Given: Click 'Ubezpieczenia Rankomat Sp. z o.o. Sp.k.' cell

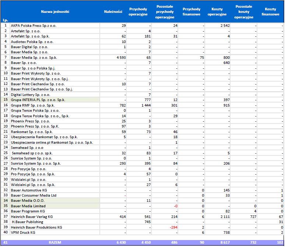Looking at the screenshot, I should click(44, 137).
